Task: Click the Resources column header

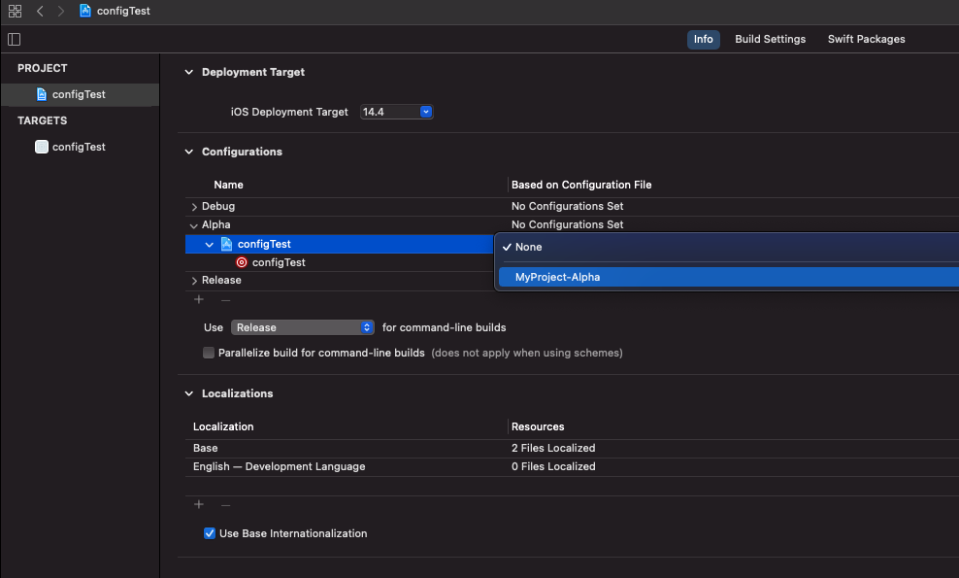Action: pos(538,426)
